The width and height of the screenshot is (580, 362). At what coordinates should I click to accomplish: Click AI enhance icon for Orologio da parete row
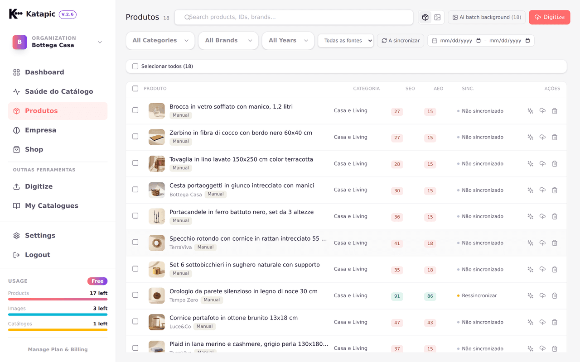coord(530,295)
